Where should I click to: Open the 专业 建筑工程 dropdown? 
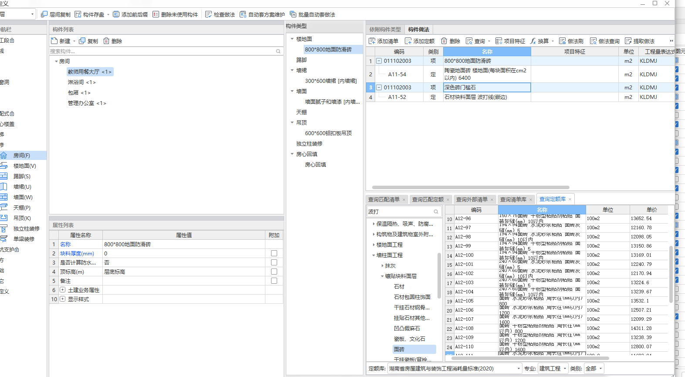click(x=565, y=369)
